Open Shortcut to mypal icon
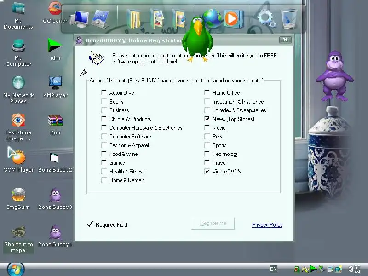 click(18, 239)
